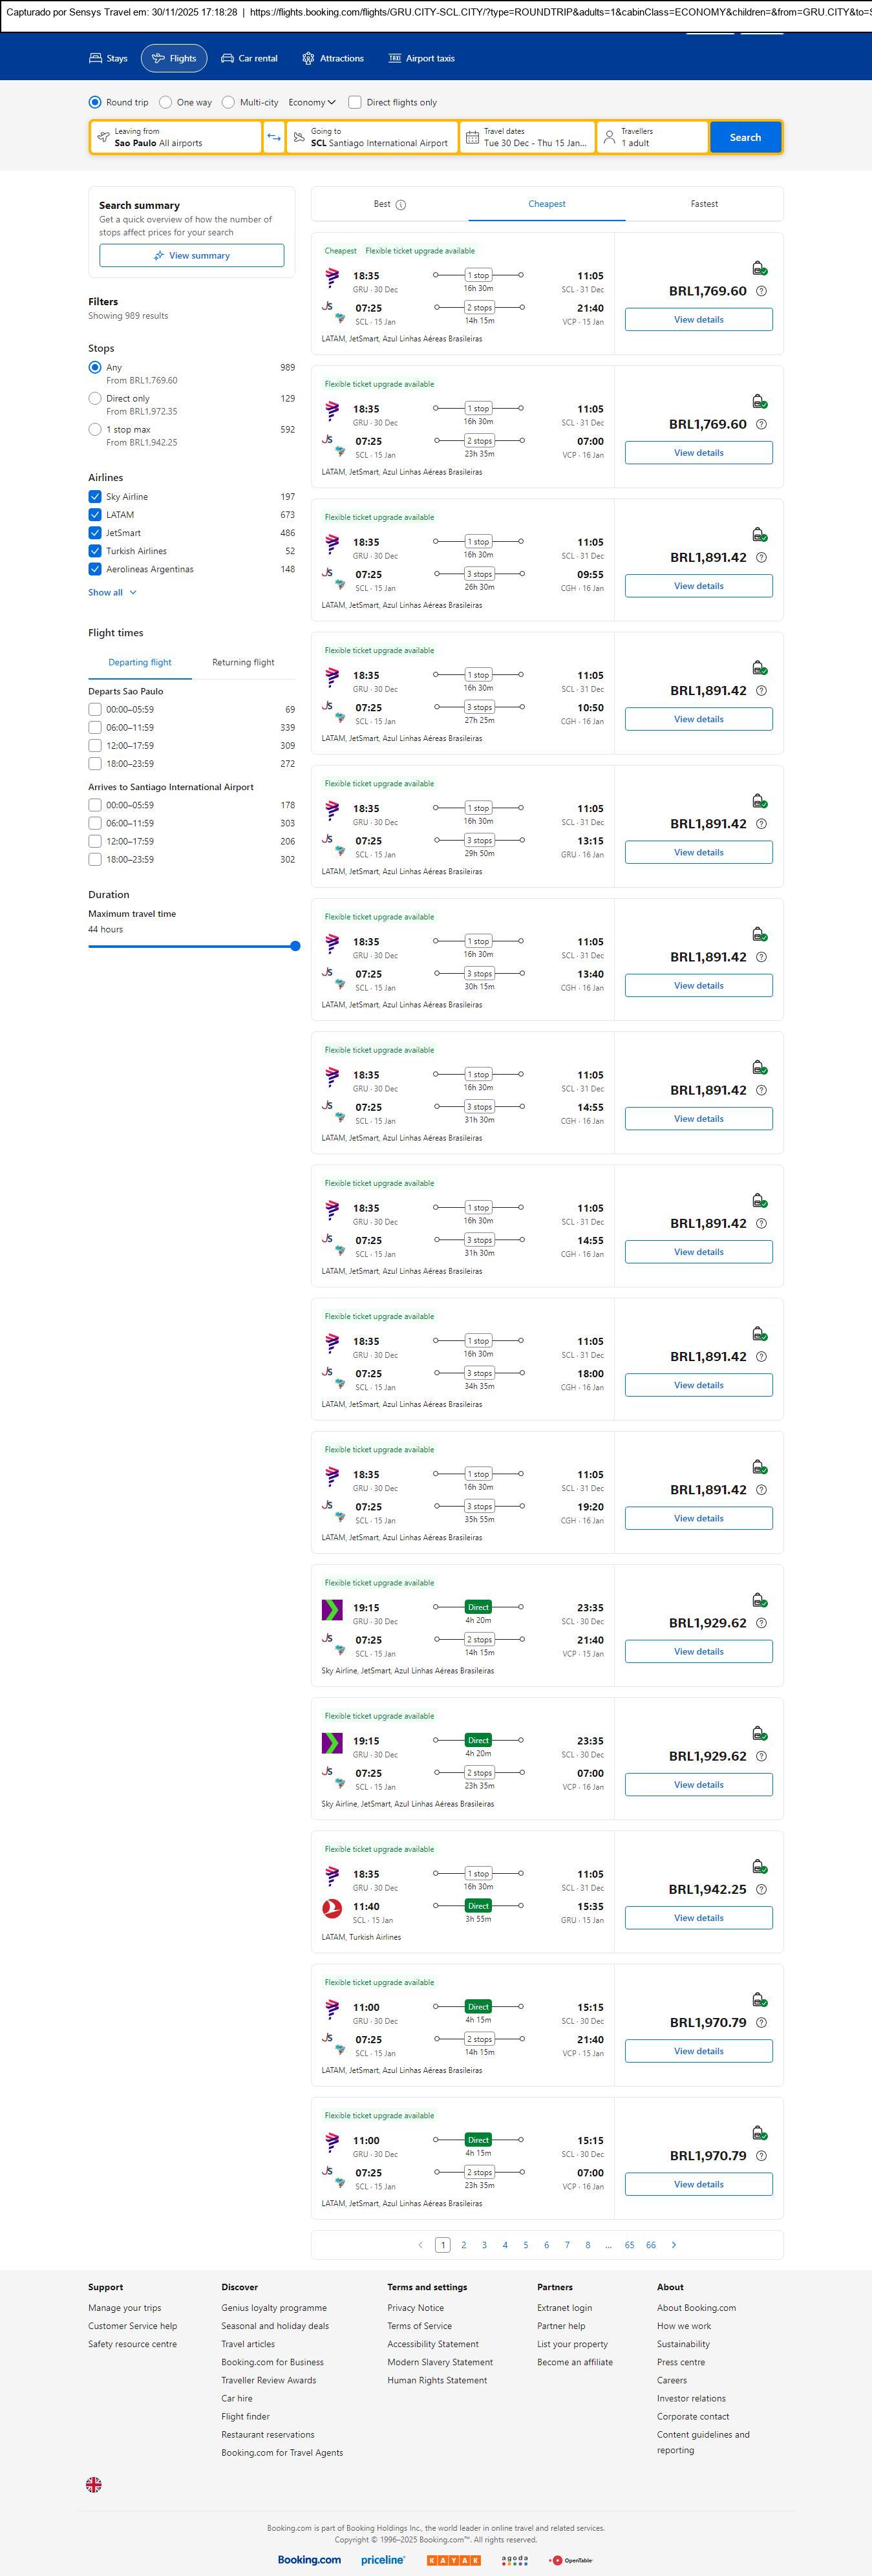Enable the Direct flights only checkbox
The width and height of the screenshot is (872, 2576).
pos(355,102)
